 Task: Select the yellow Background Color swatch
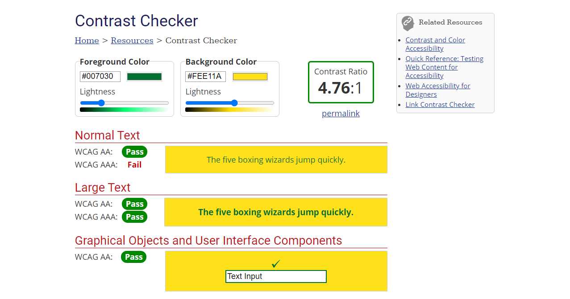pyautogui.click(x=250, y=76)
